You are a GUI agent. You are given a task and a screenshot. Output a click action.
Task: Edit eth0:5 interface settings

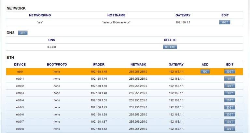click(229, 107)
